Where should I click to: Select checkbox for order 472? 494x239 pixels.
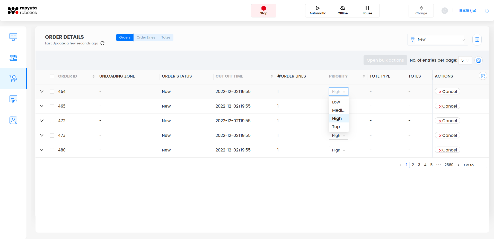(x=52, y=121)
